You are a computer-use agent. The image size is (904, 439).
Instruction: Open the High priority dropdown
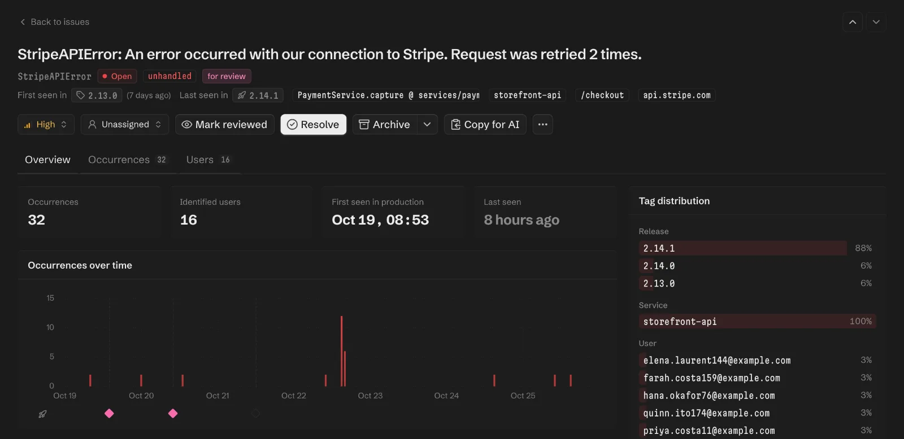(x=46, y=125)
